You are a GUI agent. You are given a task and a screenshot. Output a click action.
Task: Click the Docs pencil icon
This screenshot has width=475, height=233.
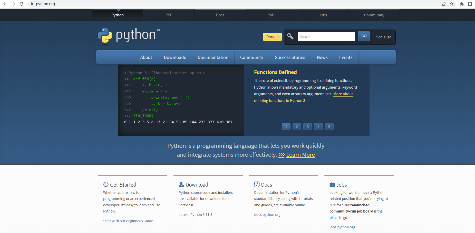click(x=257, y=184)
